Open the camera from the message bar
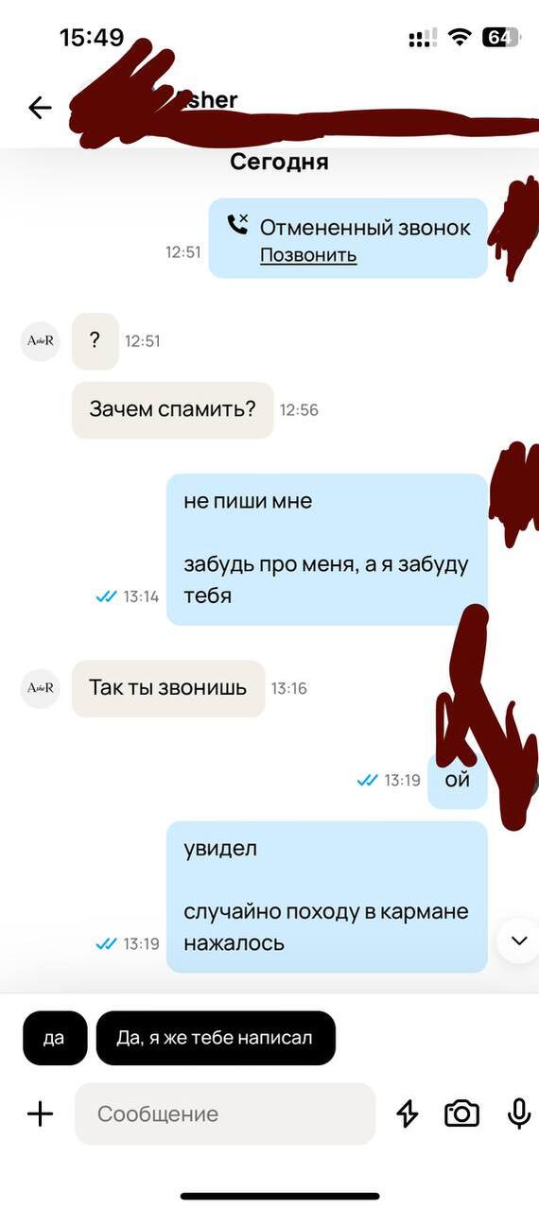 (x=461, y=1113)
